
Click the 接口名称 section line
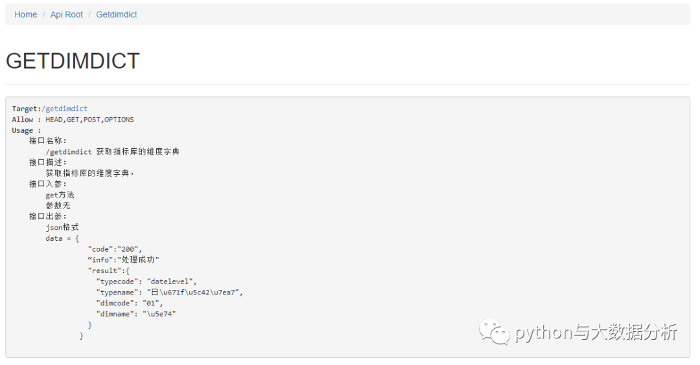coord(48,141)
